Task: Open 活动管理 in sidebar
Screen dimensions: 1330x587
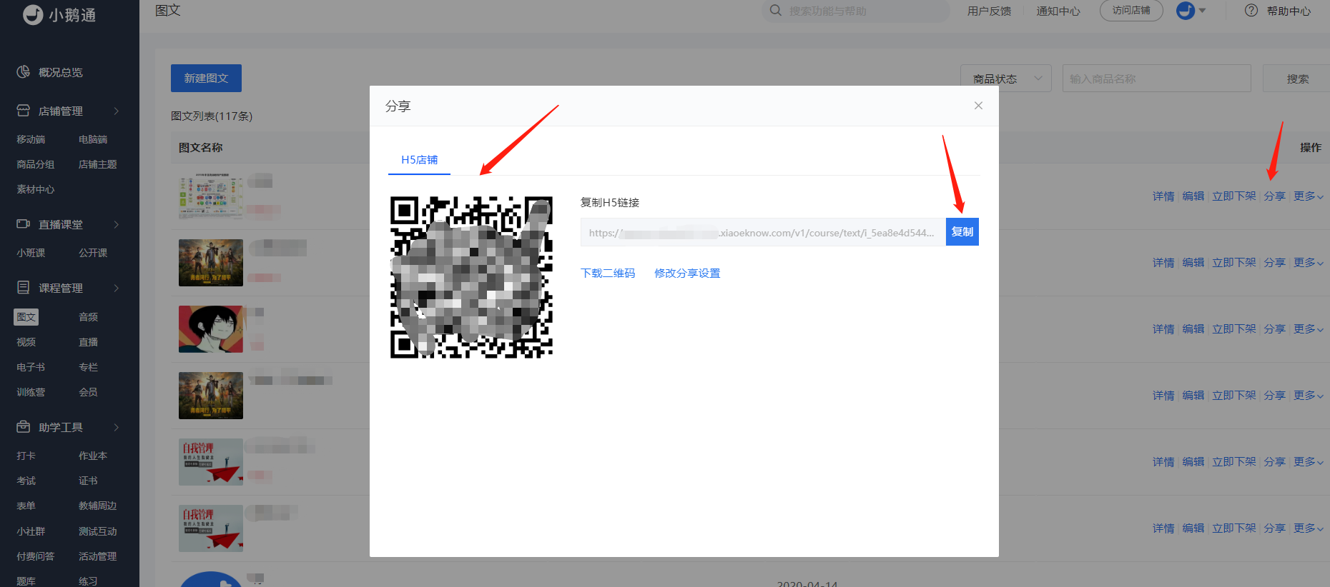Action: 98,556
